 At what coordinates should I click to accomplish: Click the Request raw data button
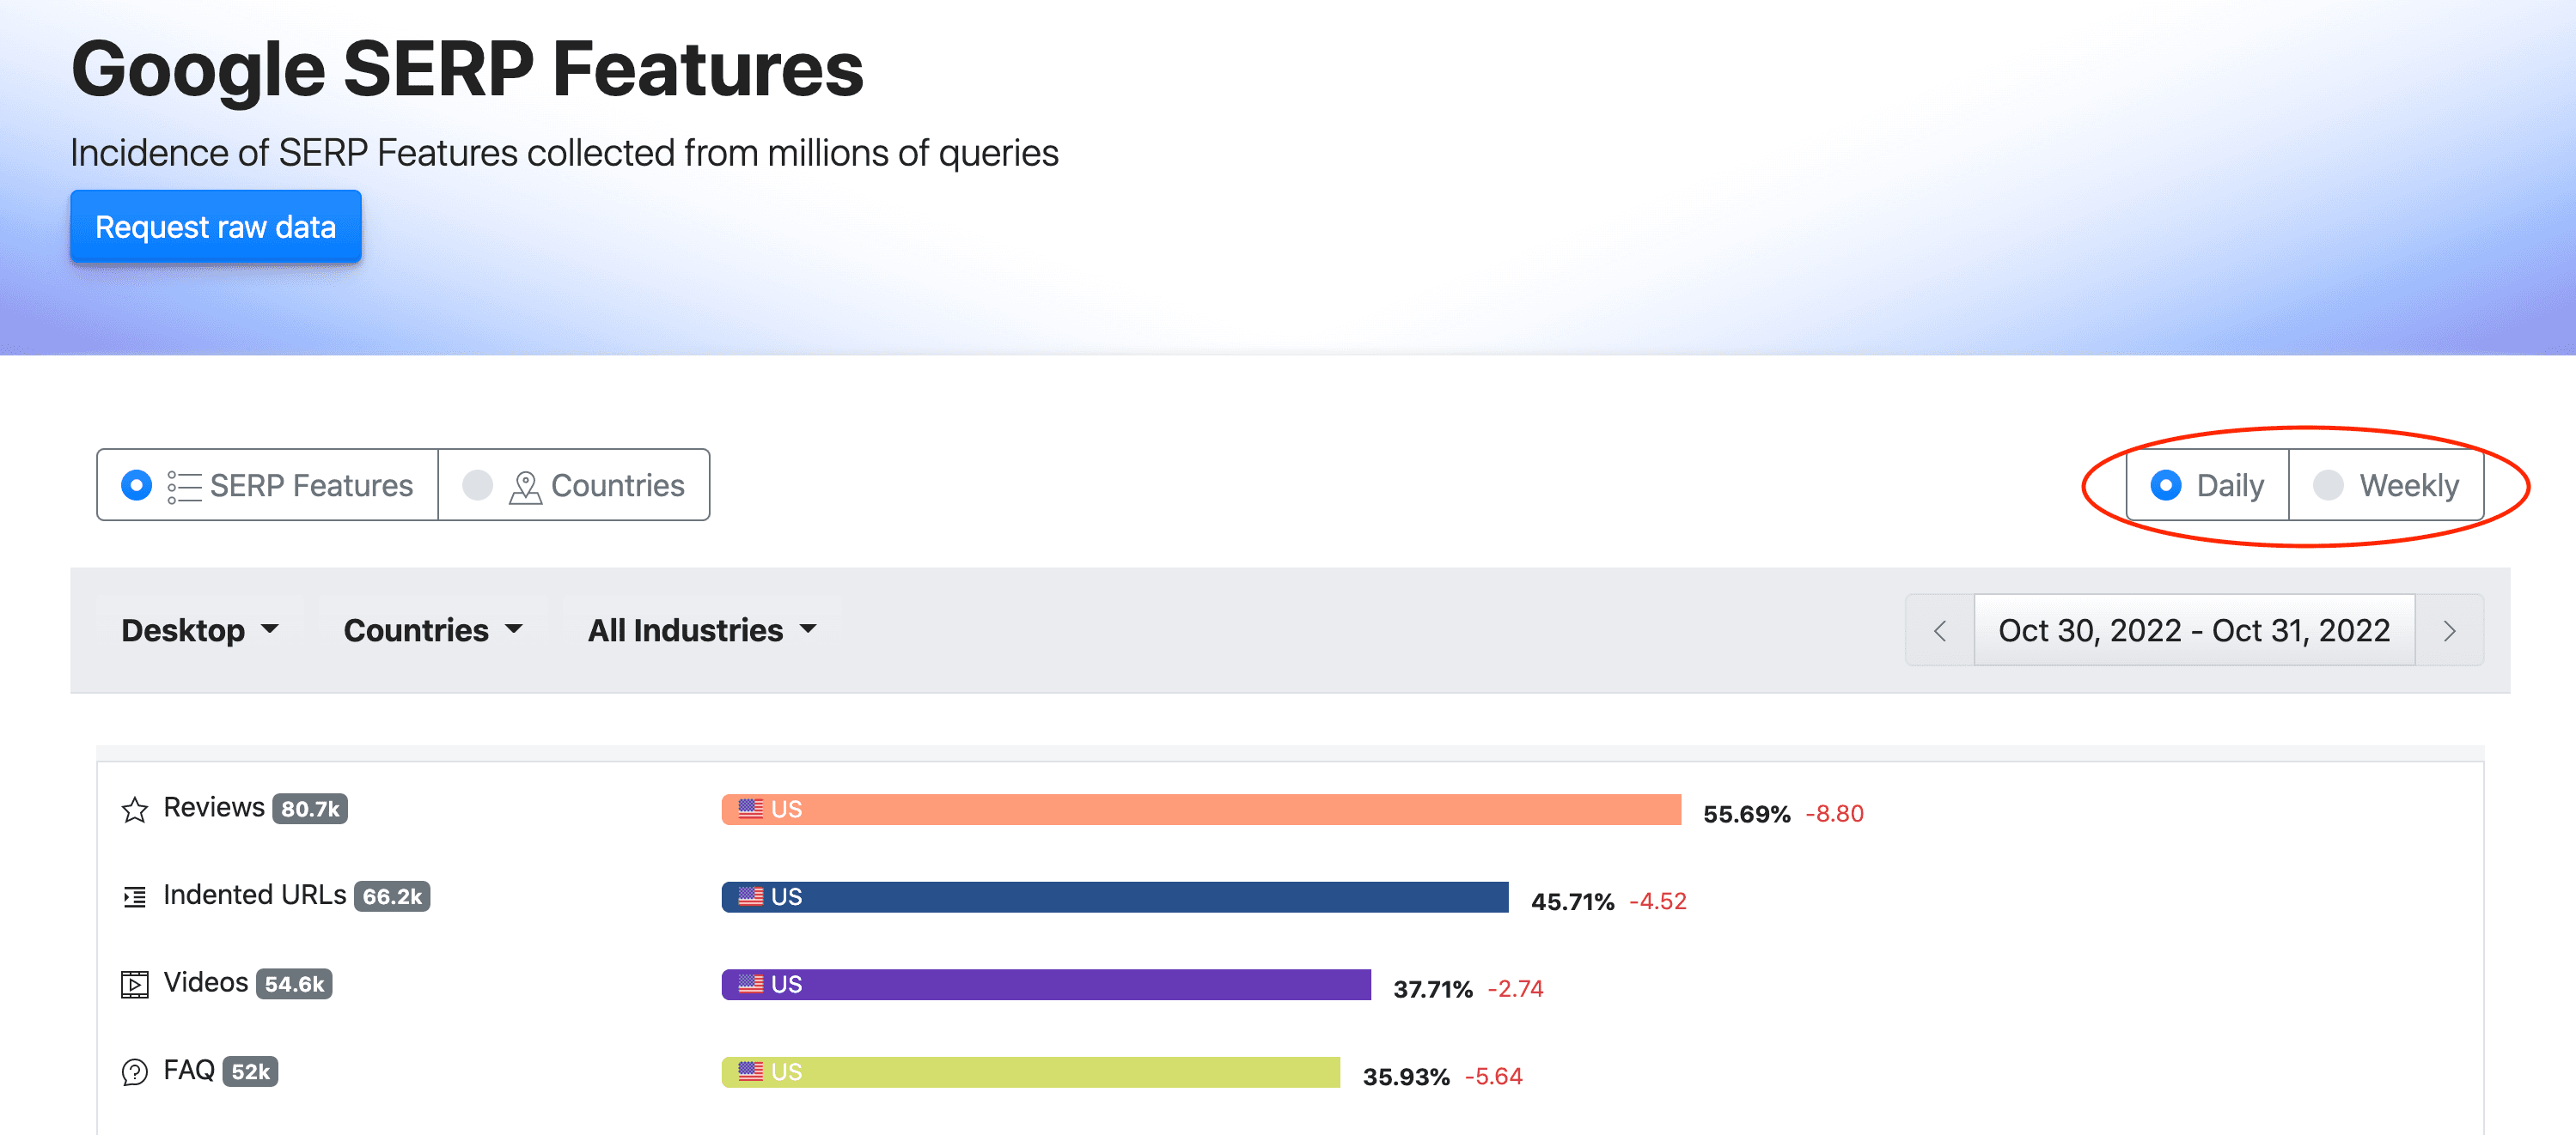pyautogui.click(x=216, y=227)
